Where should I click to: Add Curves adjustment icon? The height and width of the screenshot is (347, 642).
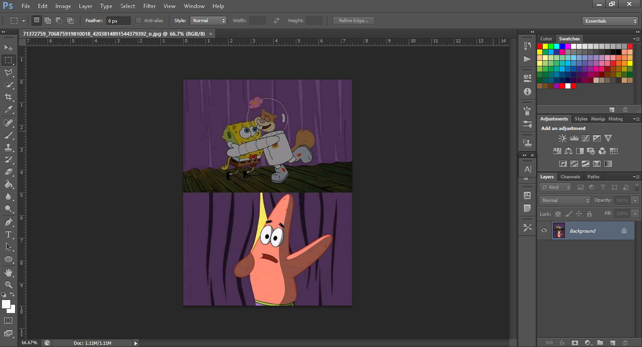click(x=585, y=138)
